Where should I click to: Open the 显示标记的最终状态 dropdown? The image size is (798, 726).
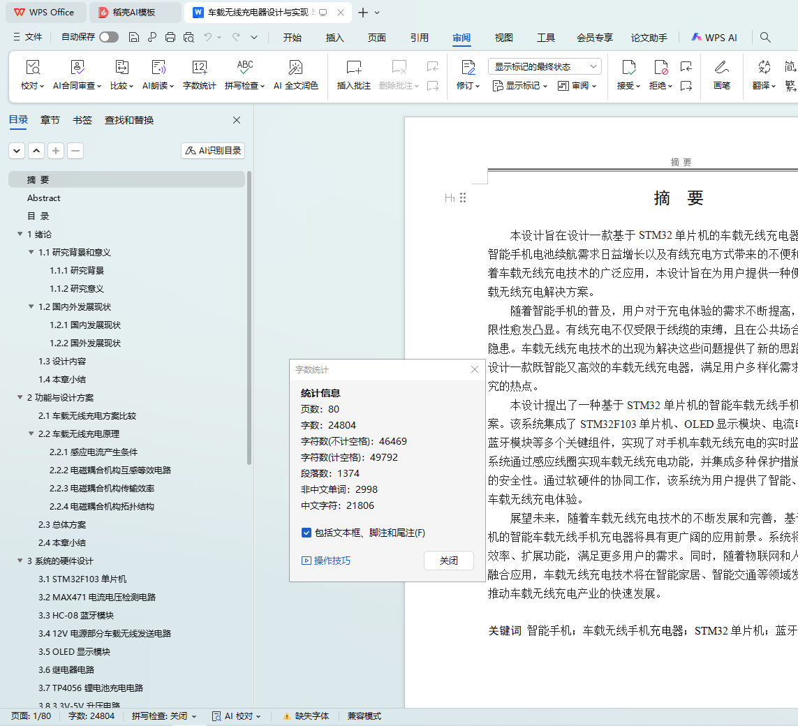click(x=545, y=67)
